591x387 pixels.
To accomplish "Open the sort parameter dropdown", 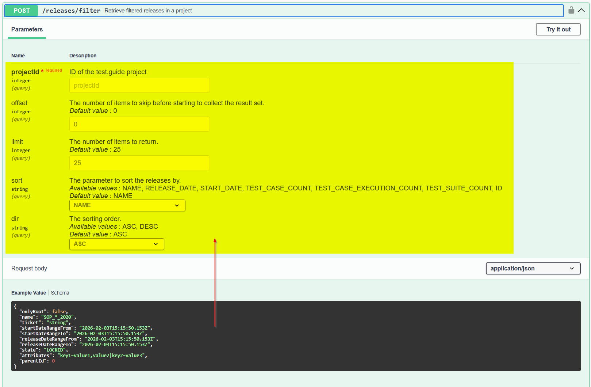I will point(127,205).
